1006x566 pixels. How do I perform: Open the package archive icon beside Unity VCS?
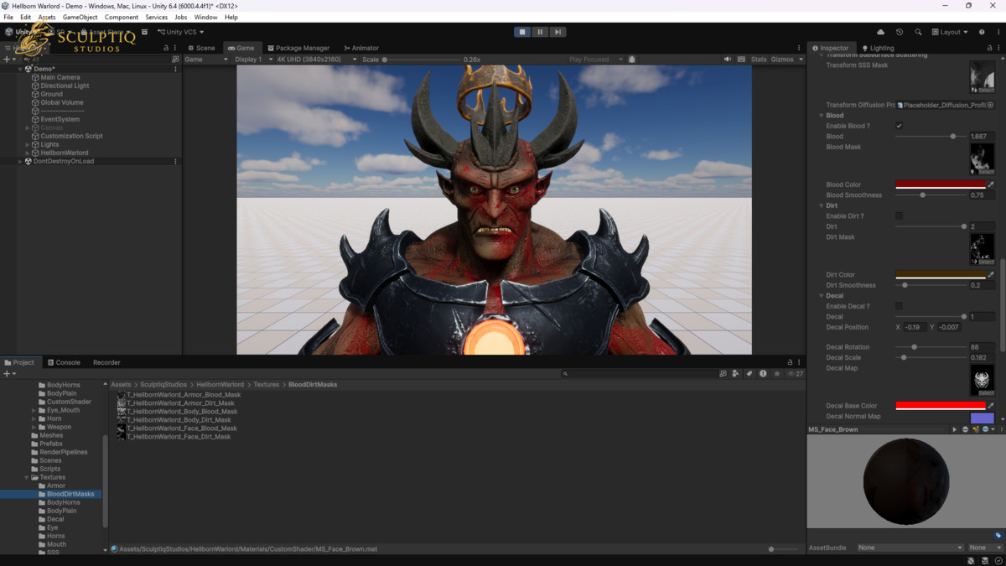pos(144,32)
